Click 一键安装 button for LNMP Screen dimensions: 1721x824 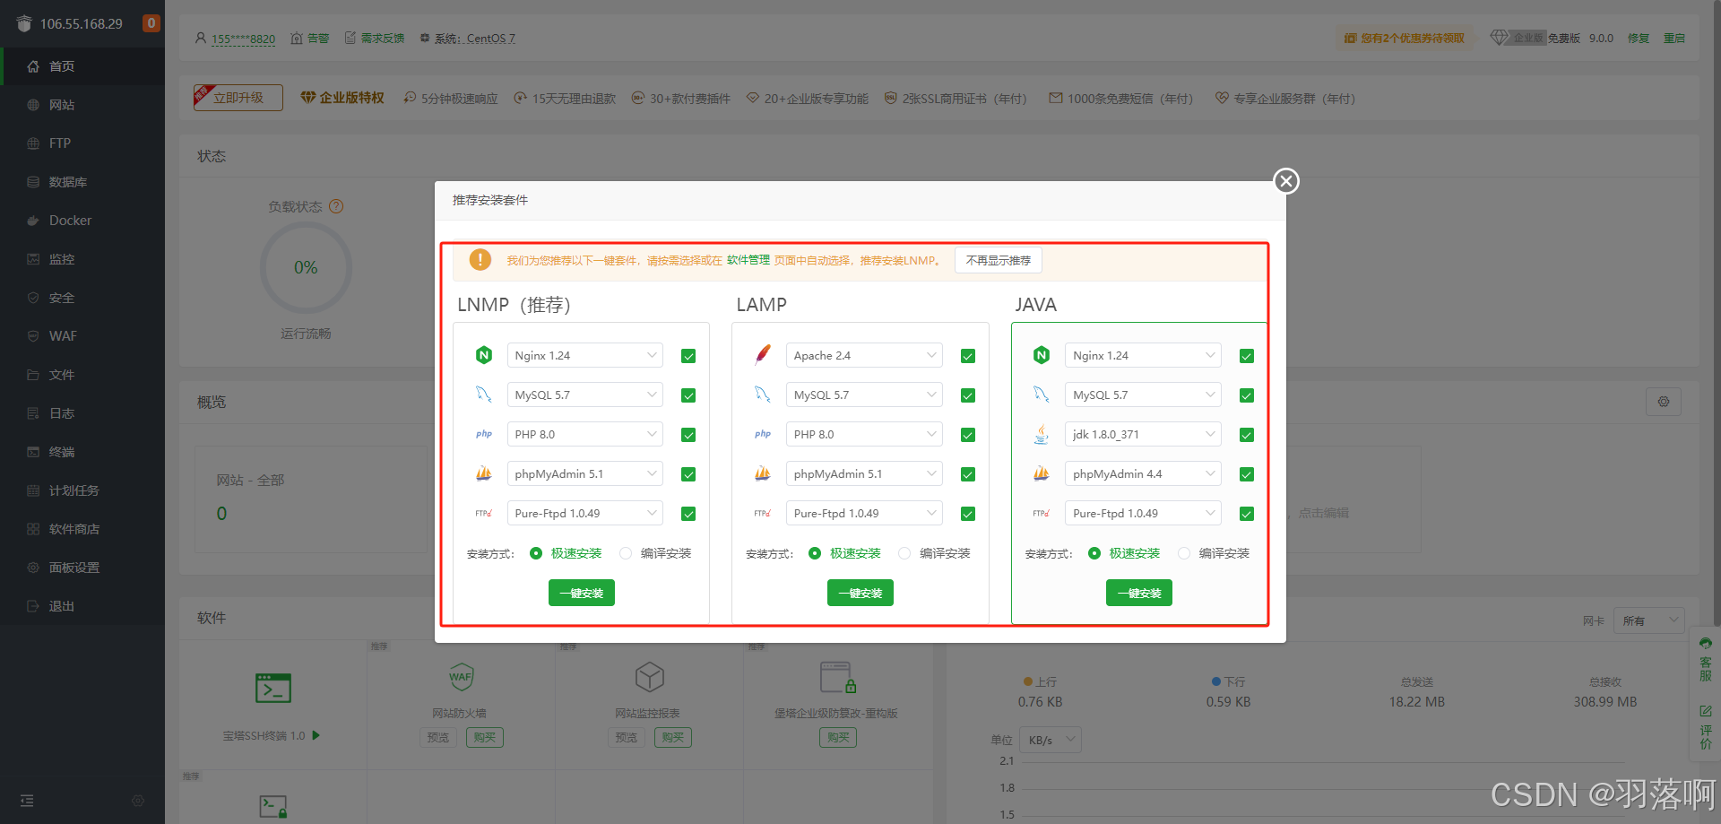pos(582,593)
